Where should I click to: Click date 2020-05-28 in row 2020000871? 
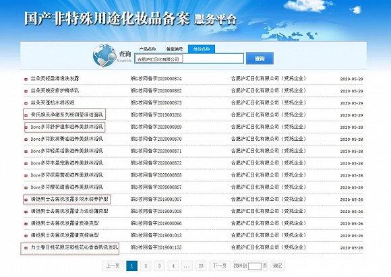click(x=351, y=152)
